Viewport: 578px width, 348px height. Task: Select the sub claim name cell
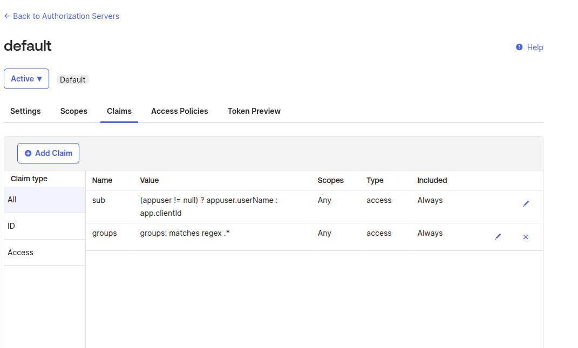click(x=99, y=200)
